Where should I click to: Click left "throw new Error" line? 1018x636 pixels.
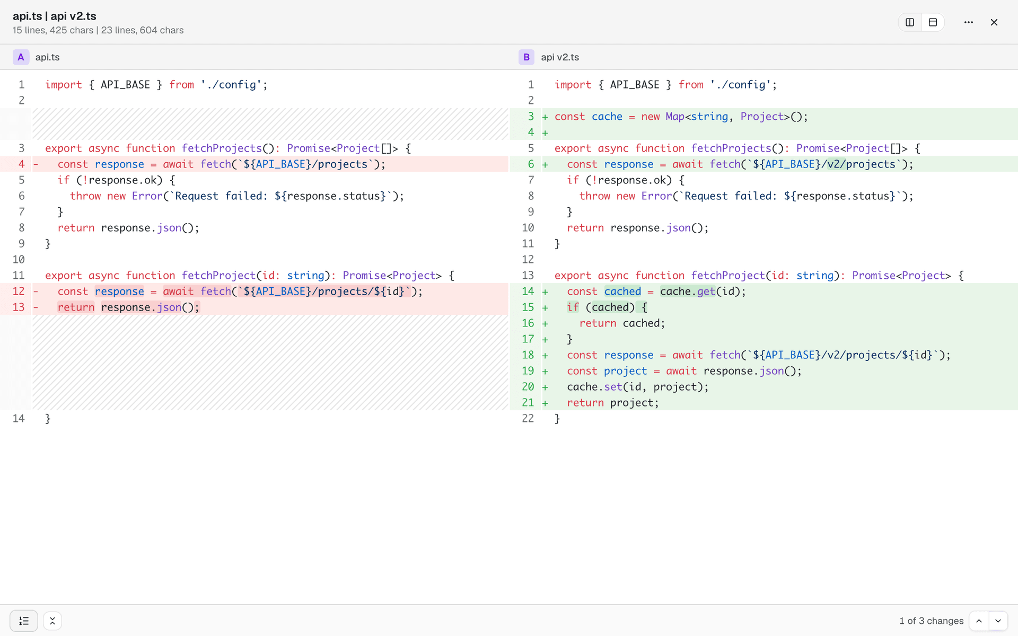(x=237, y=196)
